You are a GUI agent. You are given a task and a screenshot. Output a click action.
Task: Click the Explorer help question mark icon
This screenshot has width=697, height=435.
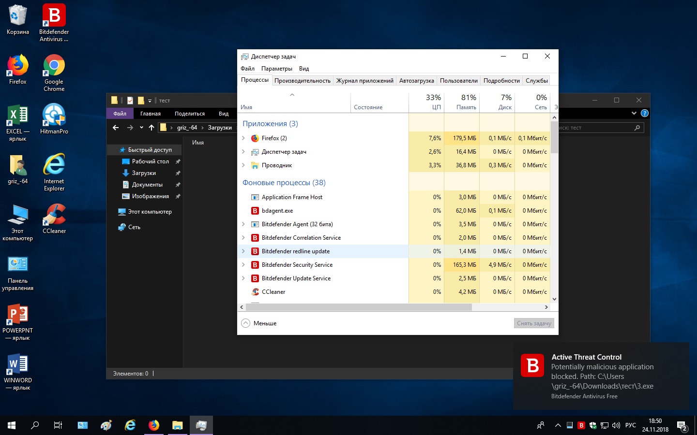[644, 113]
